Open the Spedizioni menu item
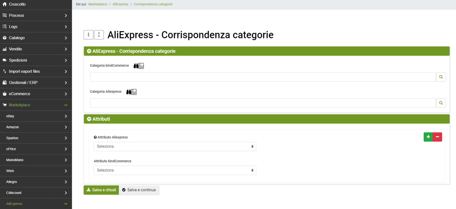This screenshot has height=209, width=456. click(36, 60)
